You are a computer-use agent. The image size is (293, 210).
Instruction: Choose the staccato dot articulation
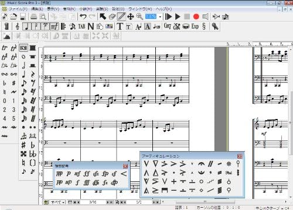click(x=173, y=173)
